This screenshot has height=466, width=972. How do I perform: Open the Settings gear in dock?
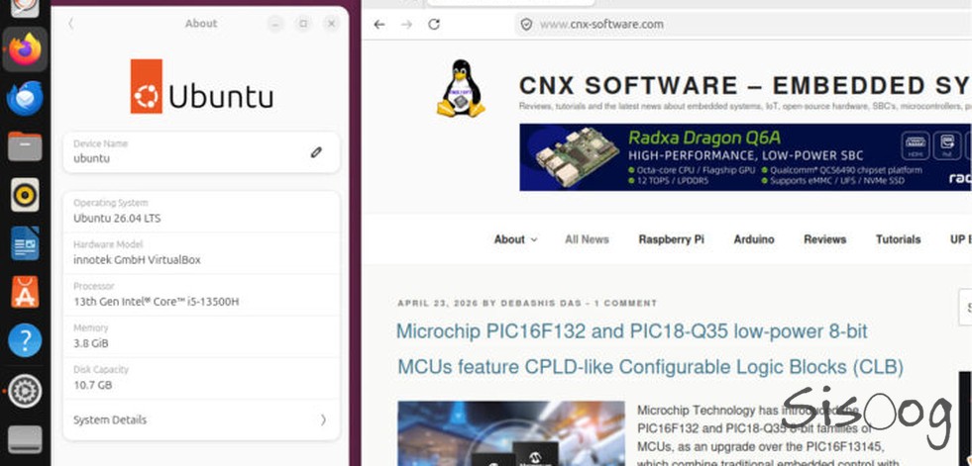coord(25,390)
